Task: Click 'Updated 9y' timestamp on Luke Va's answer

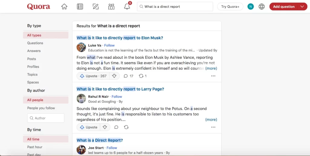Action: click(208, 50)
